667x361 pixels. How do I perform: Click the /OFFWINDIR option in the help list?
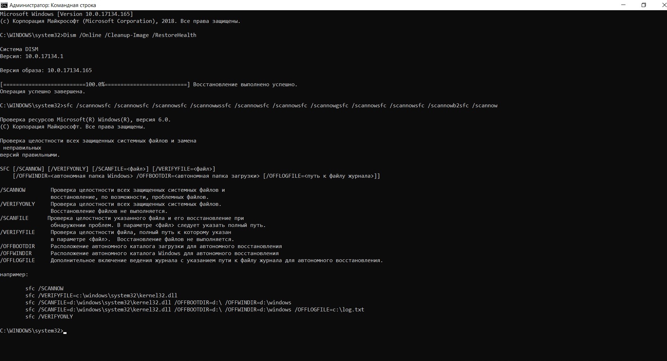[x=16, y=253]
